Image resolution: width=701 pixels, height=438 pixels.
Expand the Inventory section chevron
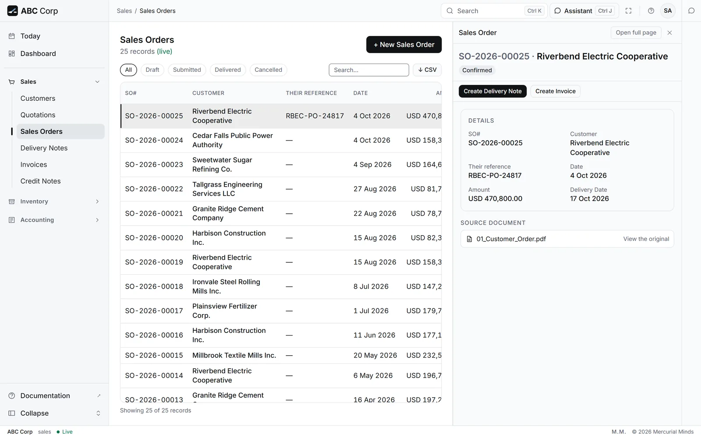pyautogui.click(x=97, y=201)
